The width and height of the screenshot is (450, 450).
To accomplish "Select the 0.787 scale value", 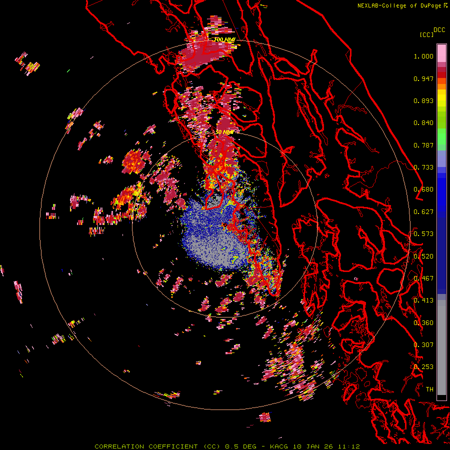I will coord(423,145).
